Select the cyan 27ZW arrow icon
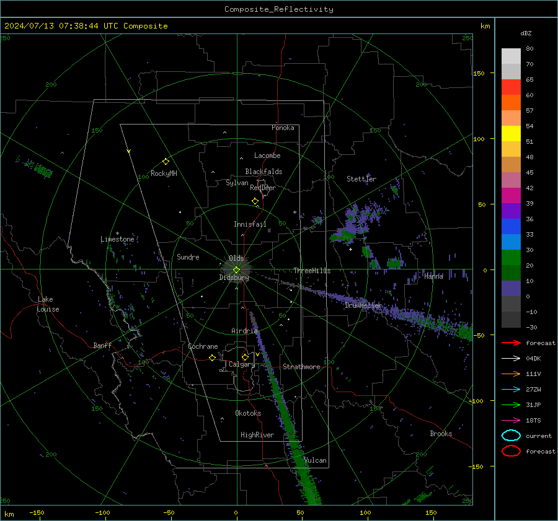 [511, 390]
